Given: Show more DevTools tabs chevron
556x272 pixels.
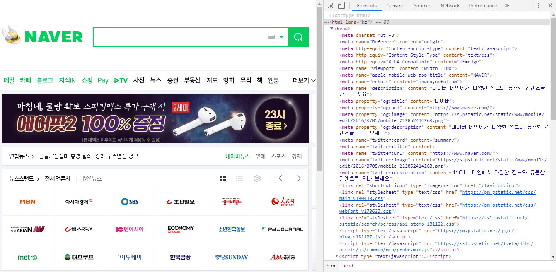Looking at the screenshot, I should (507, 5).
